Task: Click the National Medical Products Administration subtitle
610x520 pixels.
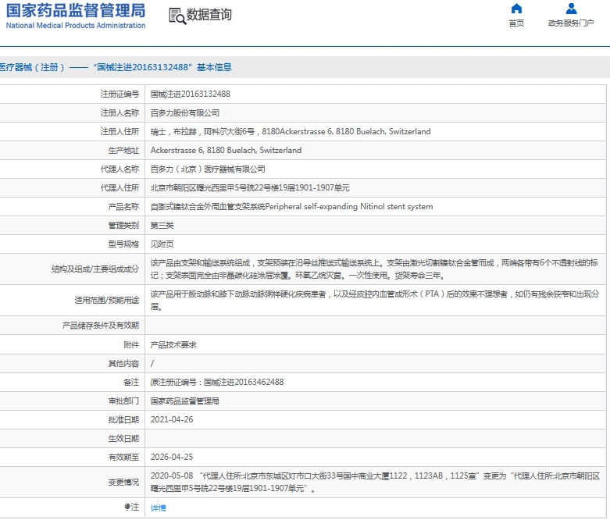Action: pos(75,26)
